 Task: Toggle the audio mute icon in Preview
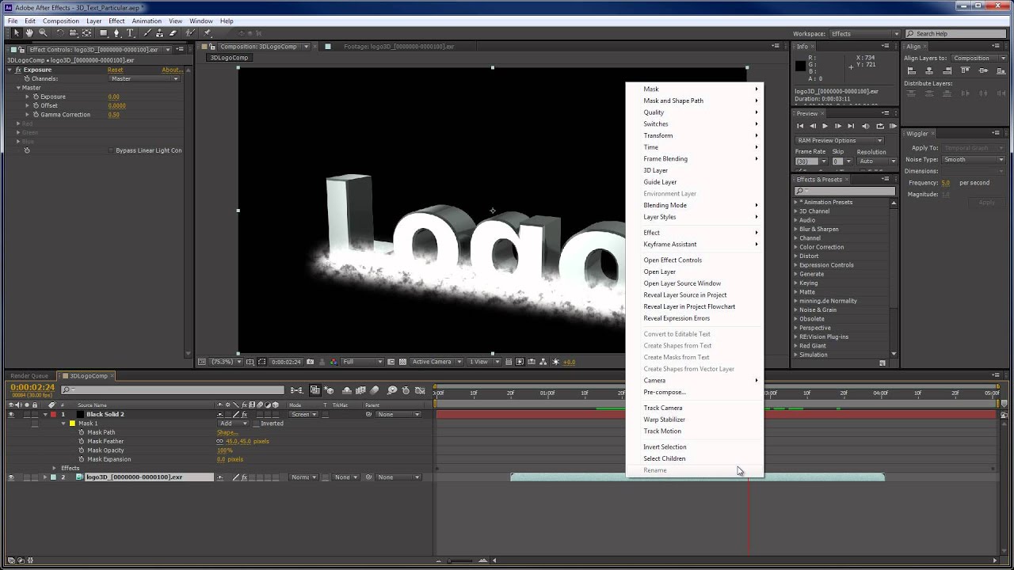click(865, 126)
